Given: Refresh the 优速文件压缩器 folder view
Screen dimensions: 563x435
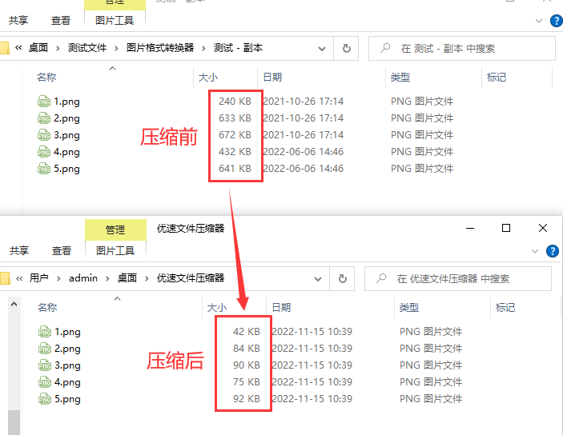Looking at the screenshot, I should [x=342, y=278].
